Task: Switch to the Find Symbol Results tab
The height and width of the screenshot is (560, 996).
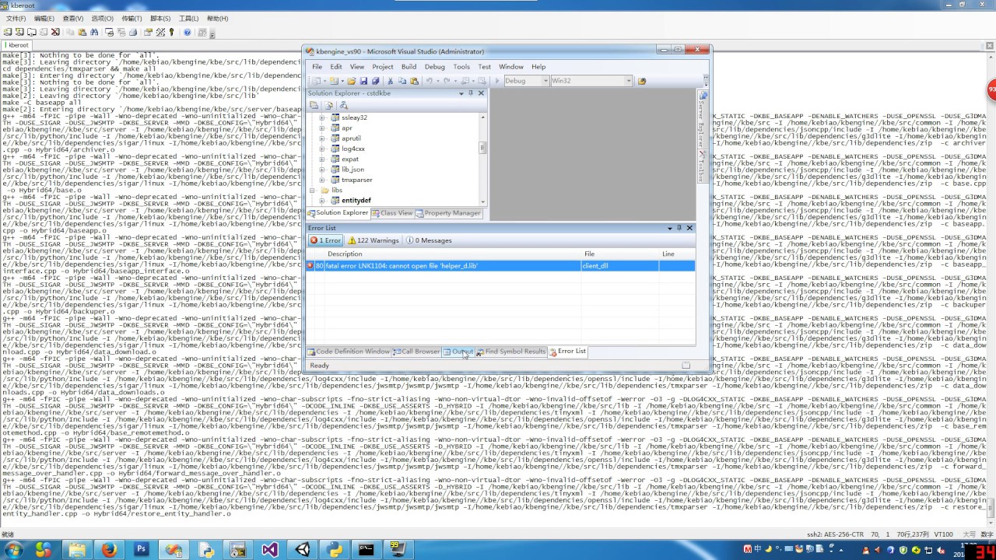Action: click(x=511, y=352)
